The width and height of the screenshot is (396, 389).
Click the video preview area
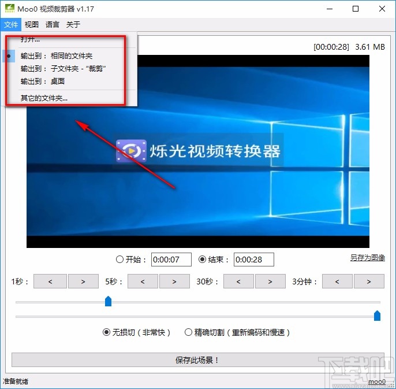click(198, 151)
